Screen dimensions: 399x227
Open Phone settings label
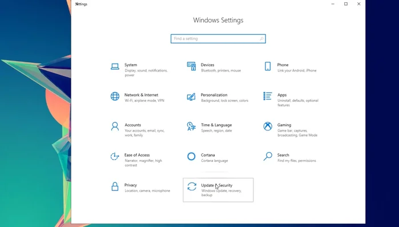283,65
